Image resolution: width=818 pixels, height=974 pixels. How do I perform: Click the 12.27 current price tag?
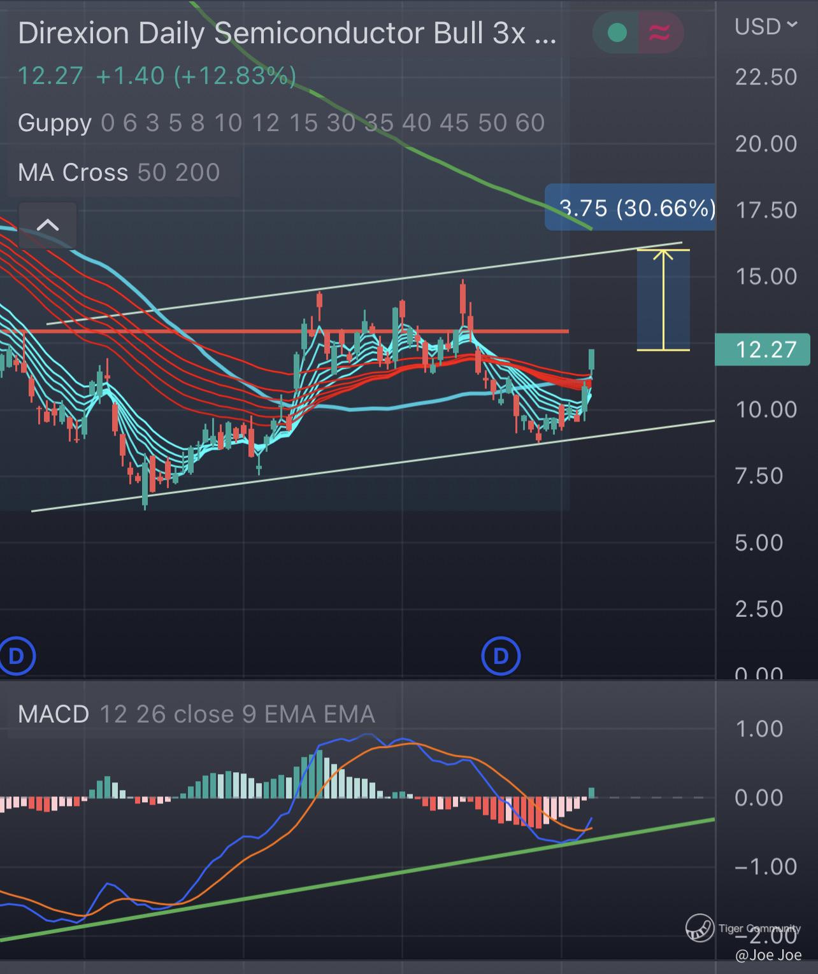click(763, 349)
